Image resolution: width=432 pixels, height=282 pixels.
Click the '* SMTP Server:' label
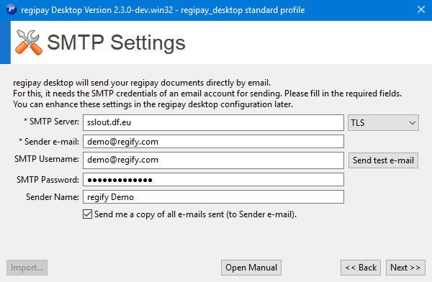click(x=51, y=122)
